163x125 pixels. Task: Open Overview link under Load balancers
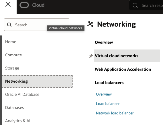[x=104, y=94]
